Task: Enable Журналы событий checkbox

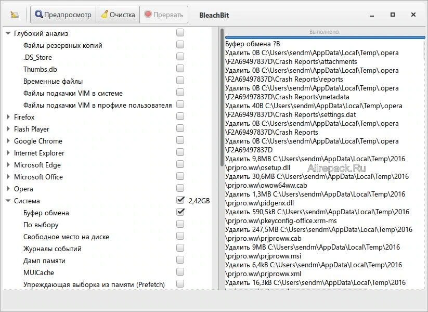Action: coord(180,248)
